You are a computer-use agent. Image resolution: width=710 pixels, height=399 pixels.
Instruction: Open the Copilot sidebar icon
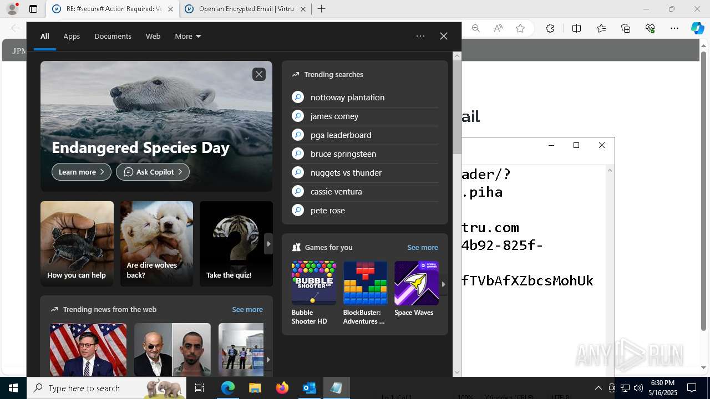pyautogui.click(x=697, y=28)
